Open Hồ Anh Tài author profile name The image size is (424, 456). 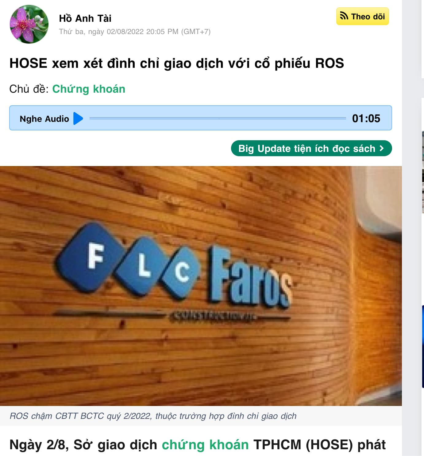[x=85, y=18]
